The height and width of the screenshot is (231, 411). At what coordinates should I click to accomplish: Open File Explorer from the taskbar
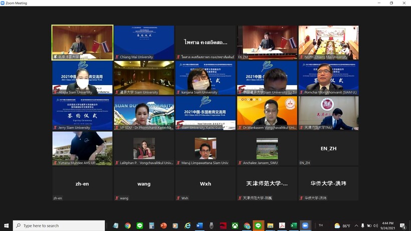pos(270,225)
